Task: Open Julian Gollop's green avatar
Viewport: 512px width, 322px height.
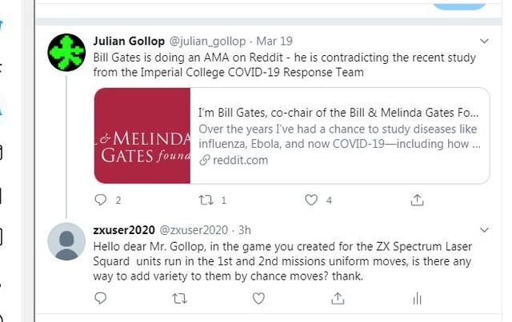Action: tap(66, 53)
